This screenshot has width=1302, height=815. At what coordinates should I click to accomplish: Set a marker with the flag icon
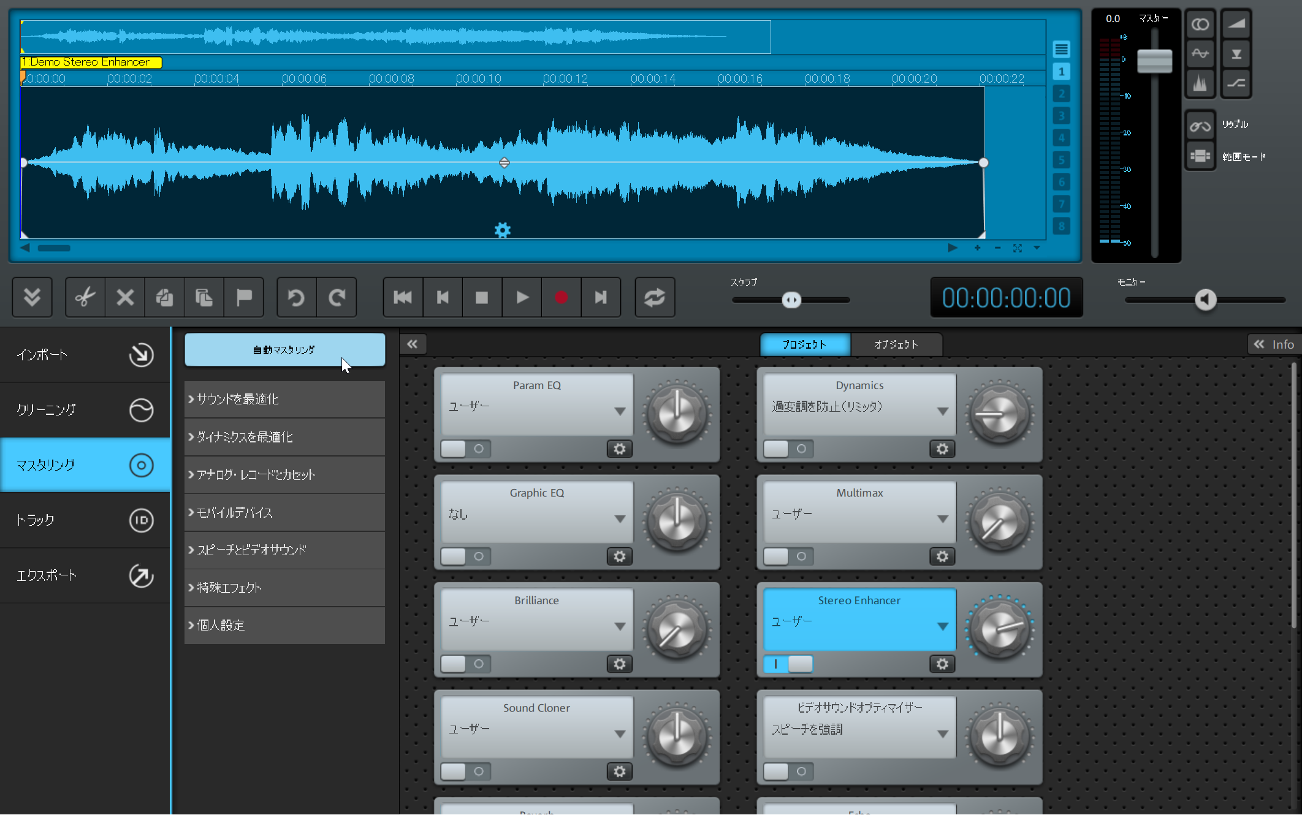click(244, 298)
